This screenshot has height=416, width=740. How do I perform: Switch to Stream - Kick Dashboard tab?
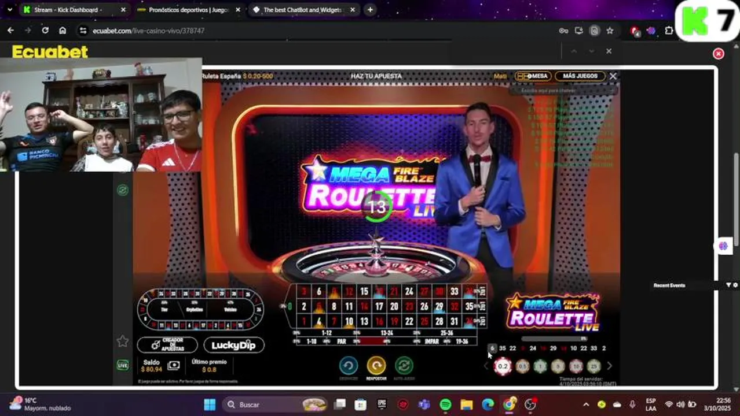coord(74,10)
